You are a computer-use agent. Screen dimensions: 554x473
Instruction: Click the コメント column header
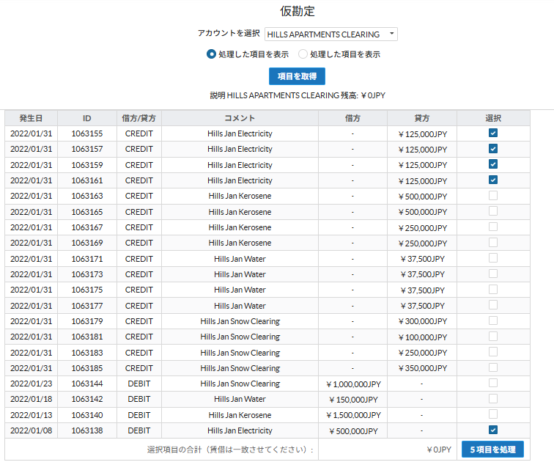point(240,118)
